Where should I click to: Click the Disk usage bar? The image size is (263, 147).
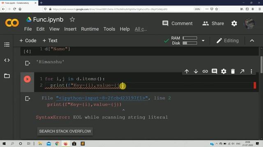pos(190,43)
